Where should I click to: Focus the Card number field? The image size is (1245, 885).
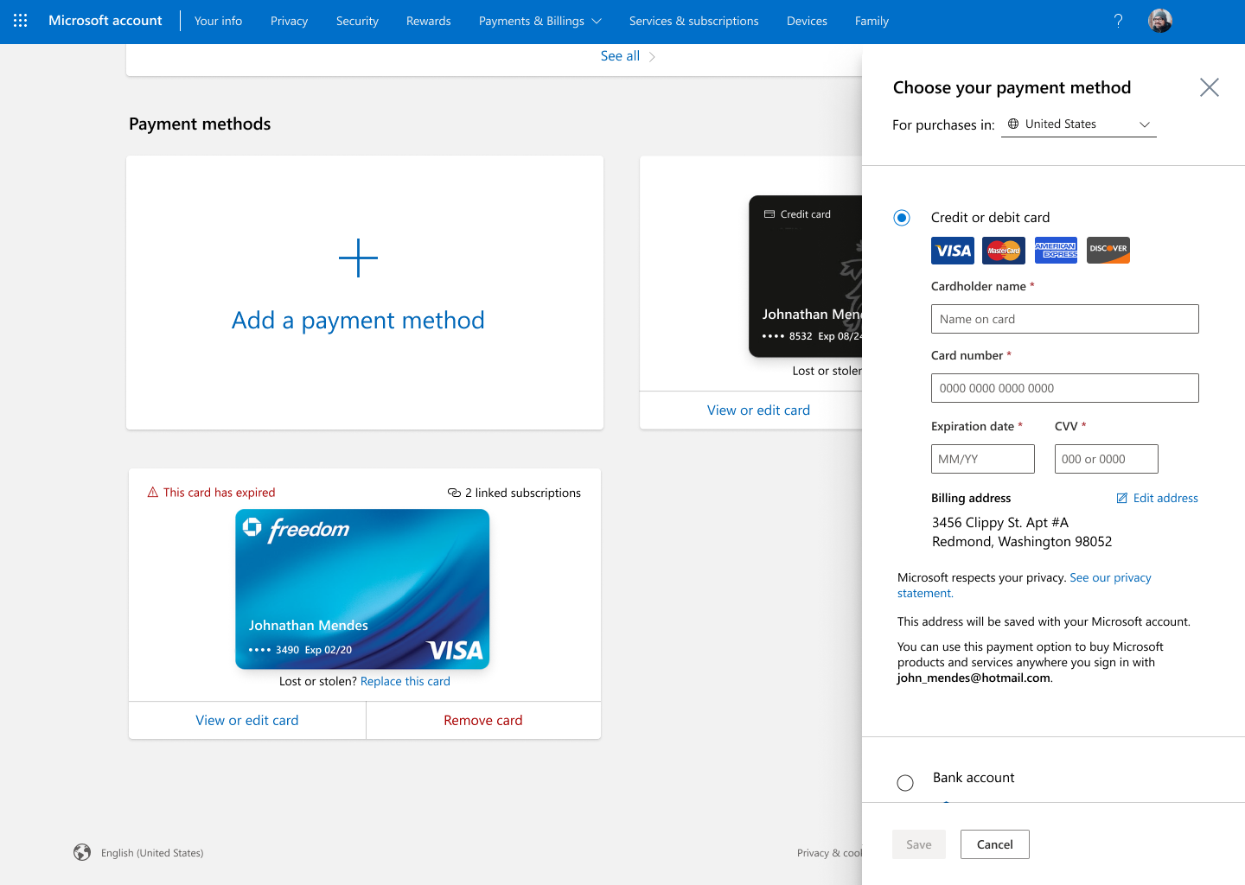[1065, 388]
